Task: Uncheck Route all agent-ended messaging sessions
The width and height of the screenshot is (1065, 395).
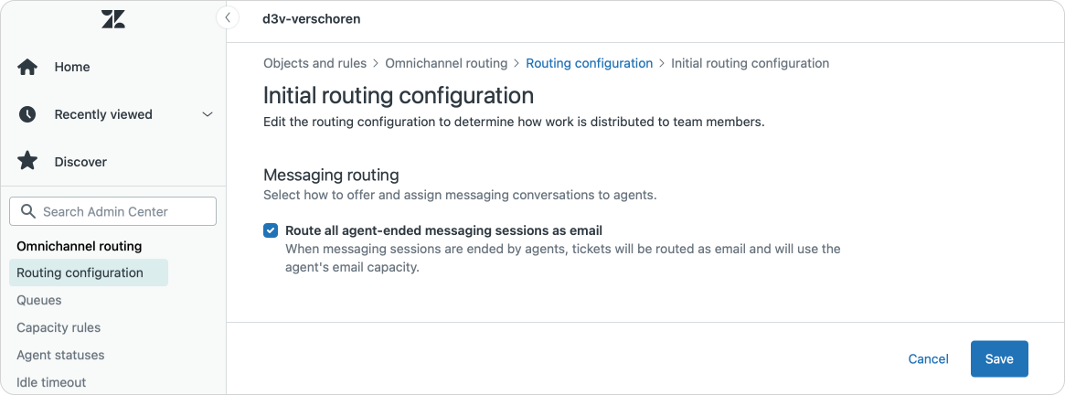Action: [271, 230]
